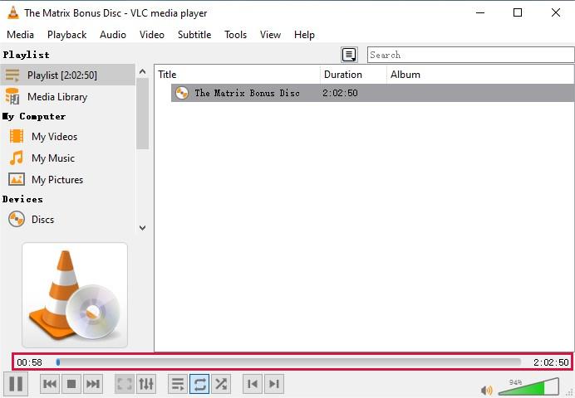
Task: Stop playback using the stop button
Action: click(x=71, y=384)
